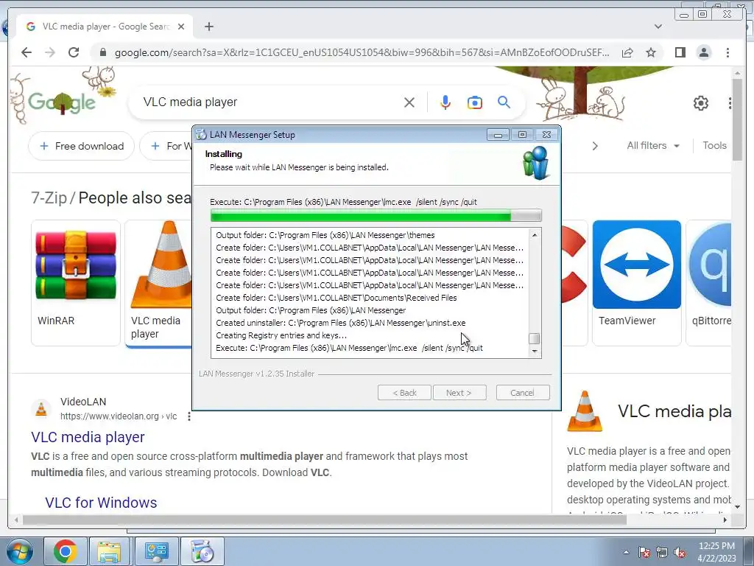Select the 'Documents\Received Files' log line
Screen dimensions: 754x566
pyautogui.click(x=336, y=298)
